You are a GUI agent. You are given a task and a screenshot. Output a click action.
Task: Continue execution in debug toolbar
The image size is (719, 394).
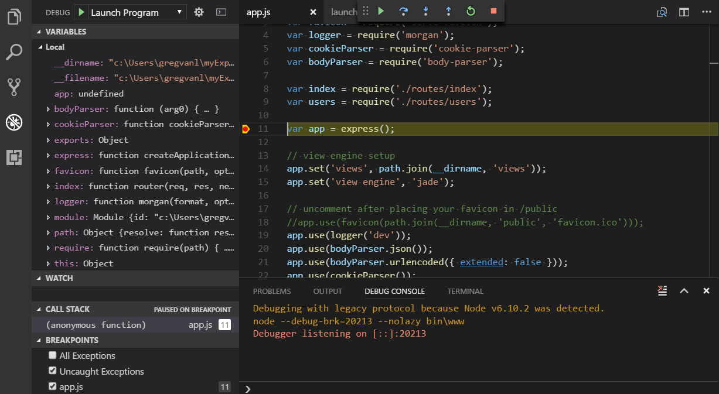click(x=381, y=11)
